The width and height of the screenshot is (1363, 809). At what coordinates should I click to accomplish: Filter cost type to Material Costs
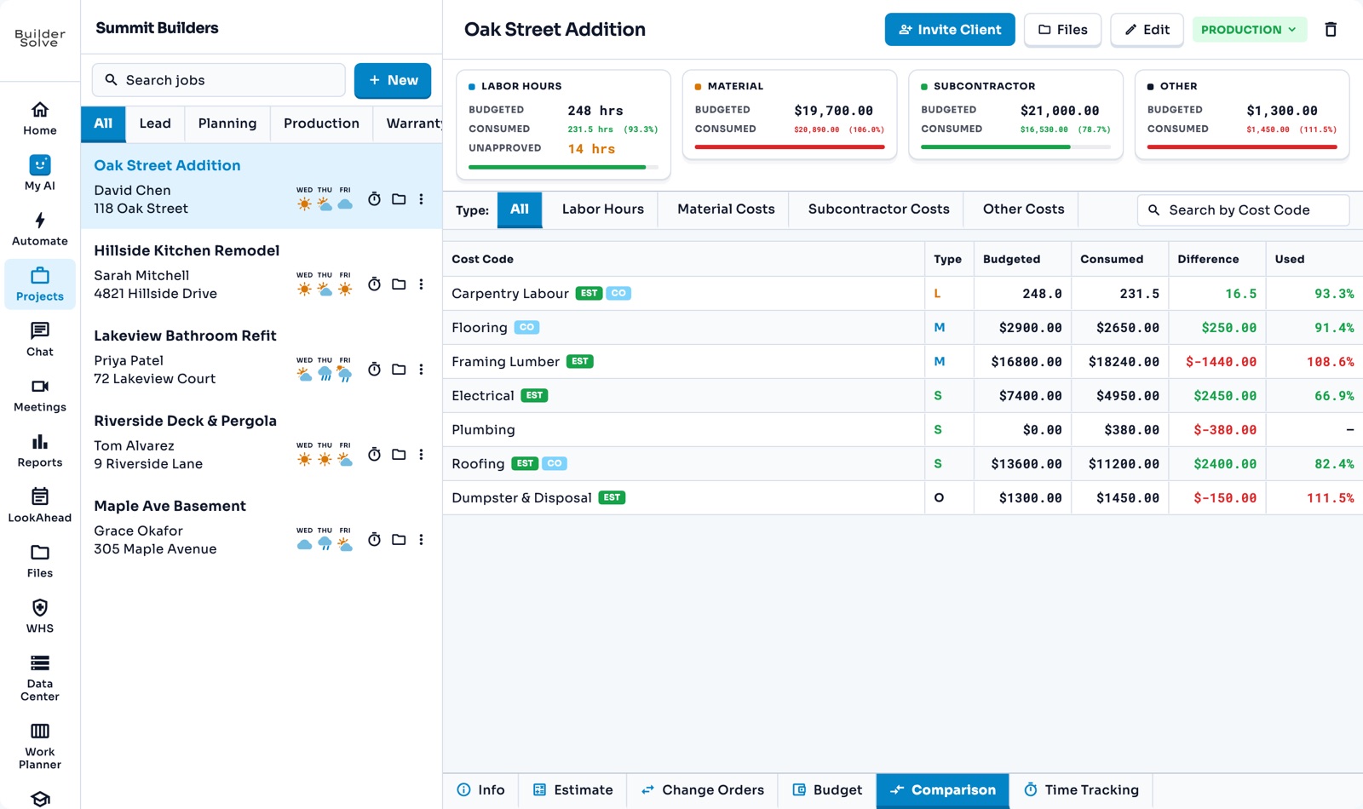pos(726,209)
